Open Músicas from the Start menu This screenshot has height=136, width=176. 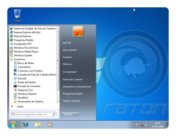point(67,64)
